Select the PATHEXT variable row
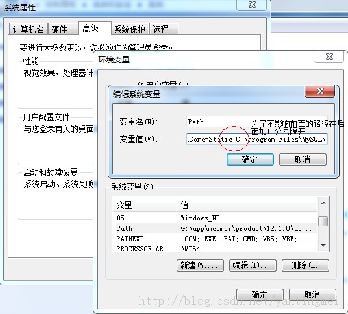Screen dimensions: 348x314 (x=215, y=239)
